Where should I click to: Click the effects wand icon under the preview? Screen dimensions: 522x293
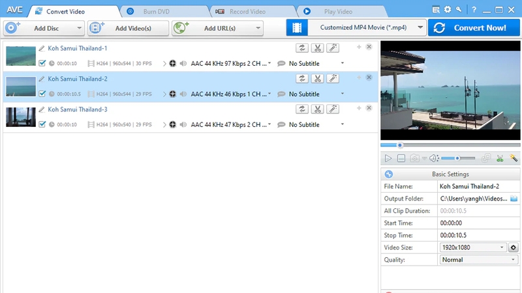[x=514, y=158]
